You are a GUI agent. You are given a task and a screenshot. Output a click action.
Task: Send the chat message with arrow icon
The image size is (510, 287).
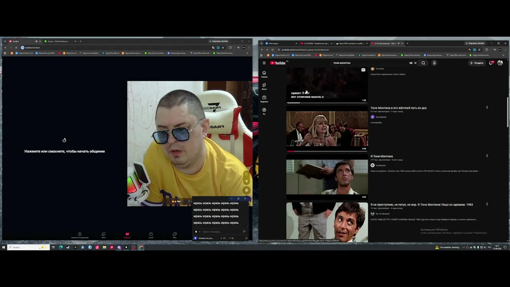(x=244, y=232)
